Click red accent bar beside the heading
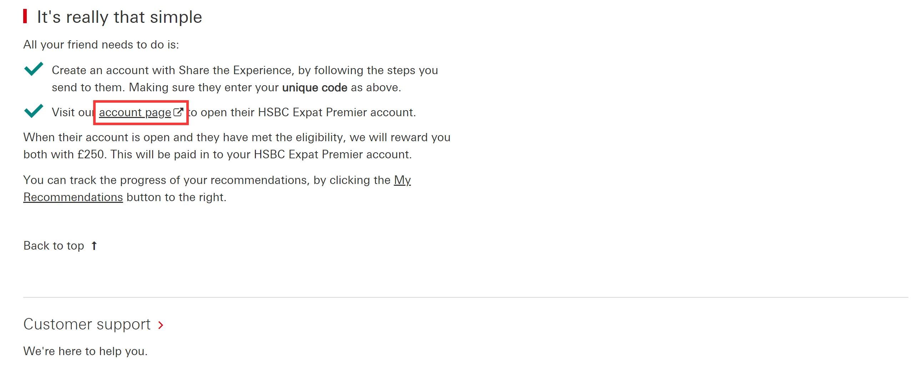Viewport: 923px width, 379px height. [x=25, y=16]
